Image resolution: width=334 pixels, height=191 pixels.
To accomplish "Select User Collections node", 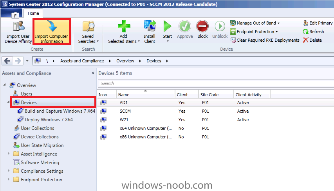I will (x=38, y=128).
